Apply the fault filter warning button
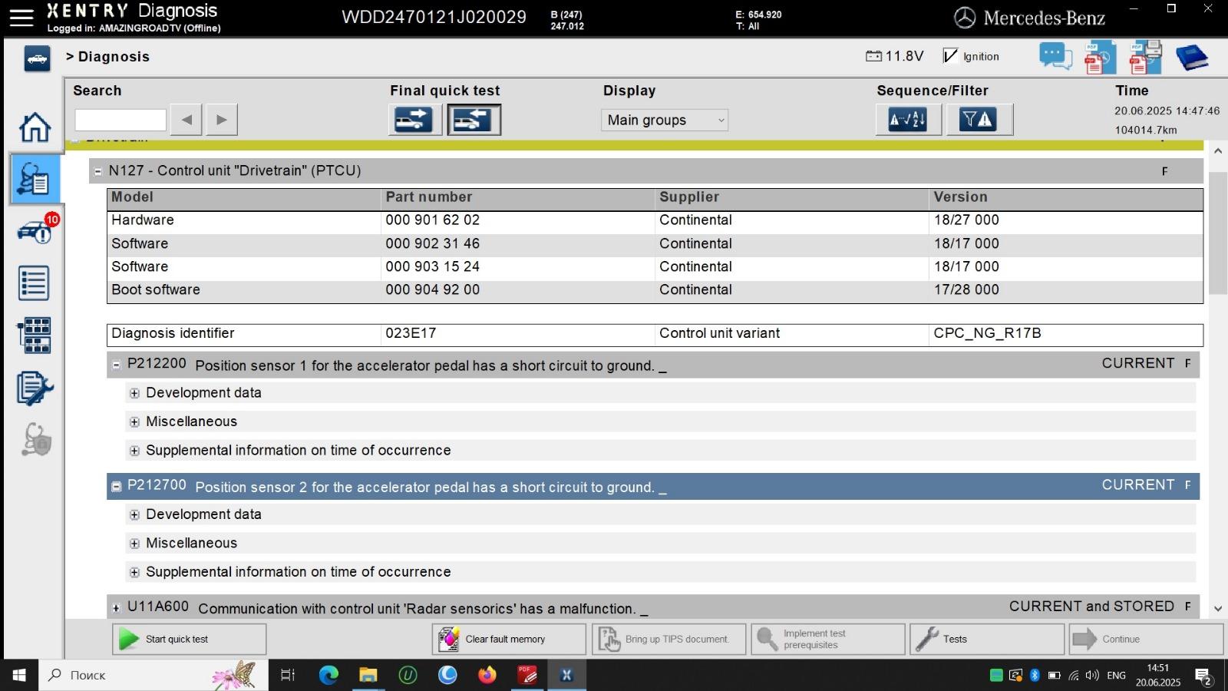Image resolution: width=1228 pixels, height=691 pixels. click(979, 120)
